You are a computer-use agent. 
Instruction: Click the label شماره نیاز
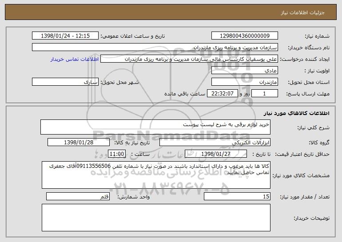(x=317, y=36)
